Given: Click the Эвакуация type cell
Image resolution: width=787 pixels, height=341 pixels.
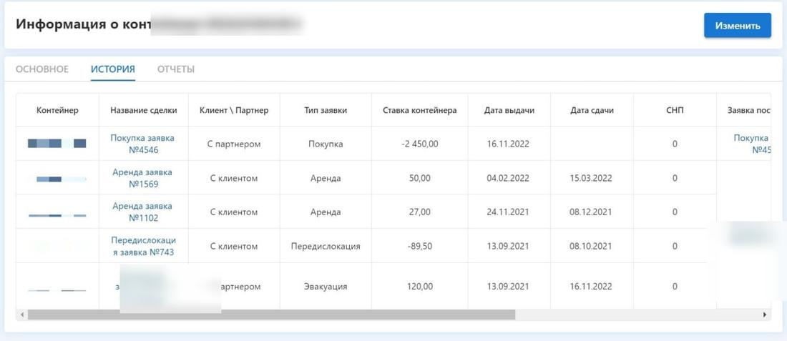Looking at the screenshot, I should [326, 287].
